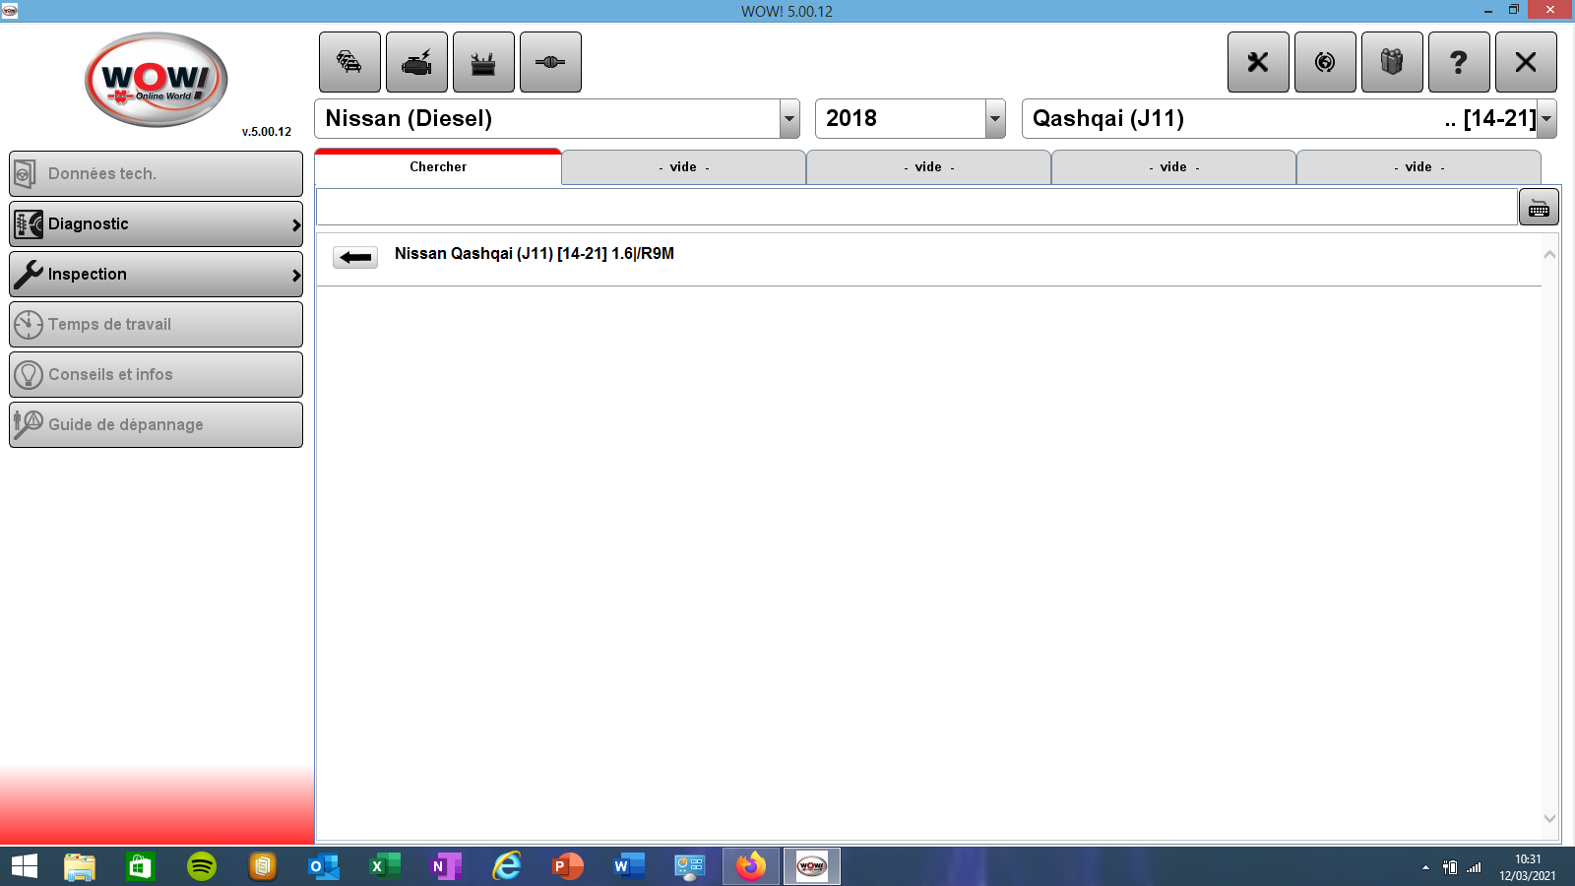Open Données tech. section
The height and width of the screenshot is (886, 1575).
[156, 173]
